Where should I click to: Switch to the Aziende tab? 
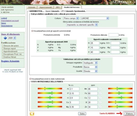click(x=32, y=7)
